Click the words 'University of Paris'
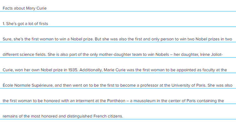The height and width of the screenshot is (132, 236). 188,85
